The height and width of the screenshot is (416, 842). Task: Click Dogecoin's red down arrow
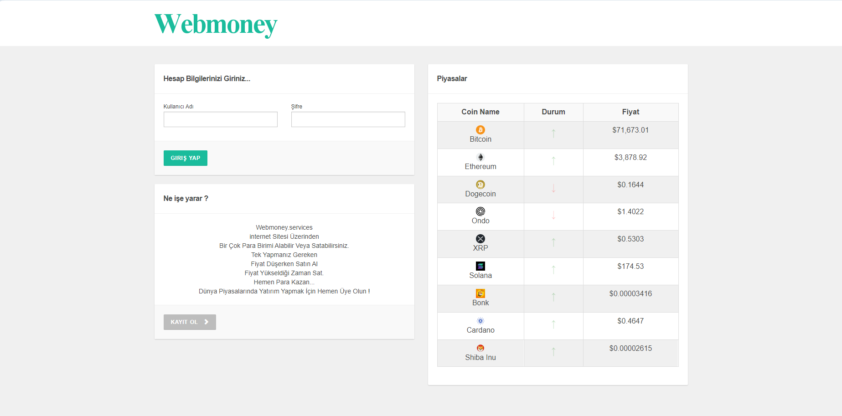pos(553,188)
